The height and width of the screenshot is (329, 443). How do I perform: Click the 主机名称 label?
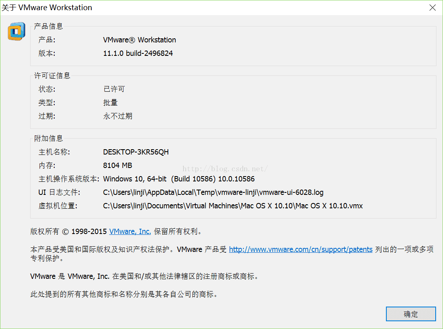point(54,152)
